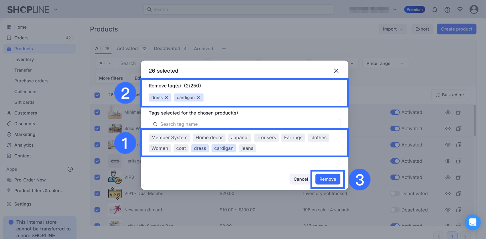The height and width of the screenshot is (239, 486).
Task: Click the Export button
Action: pos(422,29)
